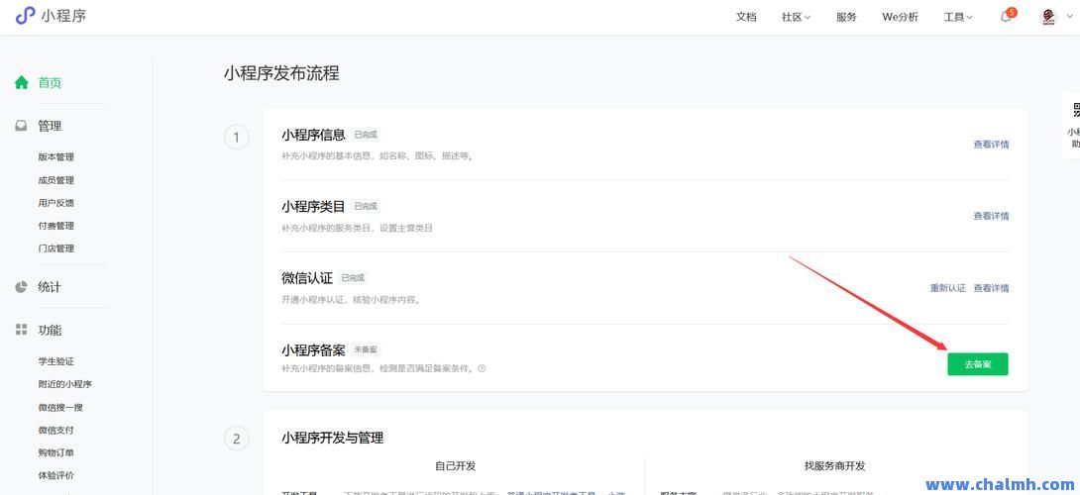Click the 已完成 tag beside 小程序类目

pos(366,207)
